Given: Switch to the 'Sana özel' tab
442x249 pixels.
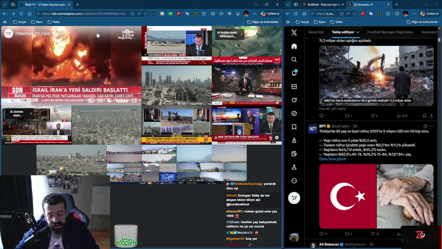Looking at the screenshot, I should point(316,32).
